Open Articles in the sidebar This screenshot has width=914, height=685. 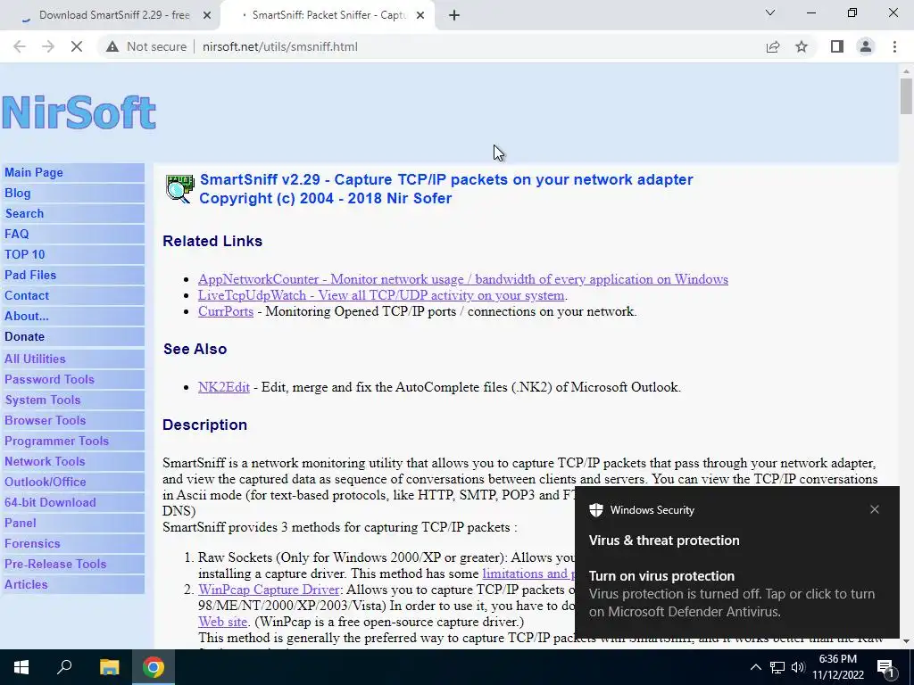click(x=73, y=584)
